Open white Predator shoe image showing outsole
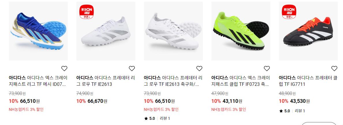The image size is (343, 125). tap(173, 31)
